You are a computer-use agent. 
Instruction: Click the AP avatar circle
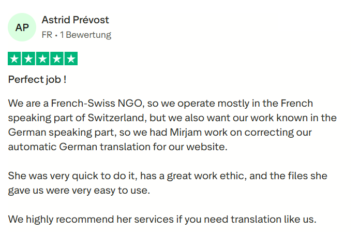[x=22, y=27]
